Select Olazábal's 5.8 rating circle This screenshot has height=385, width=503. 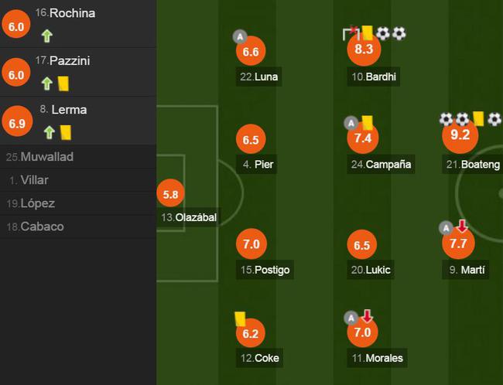171,193
